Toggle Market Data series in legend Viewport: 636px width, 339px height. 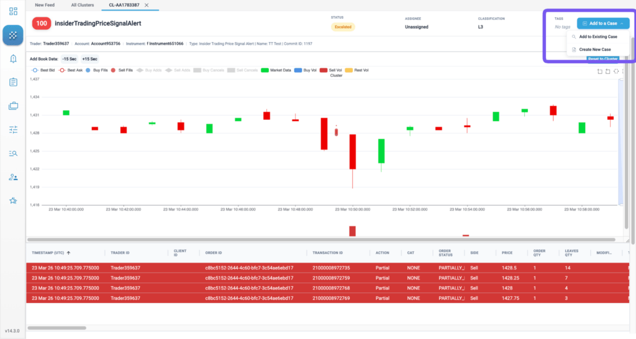(276, 70)
